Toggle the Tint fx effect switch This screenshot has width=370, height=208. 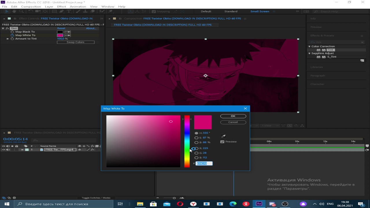[x=8, y=28]
